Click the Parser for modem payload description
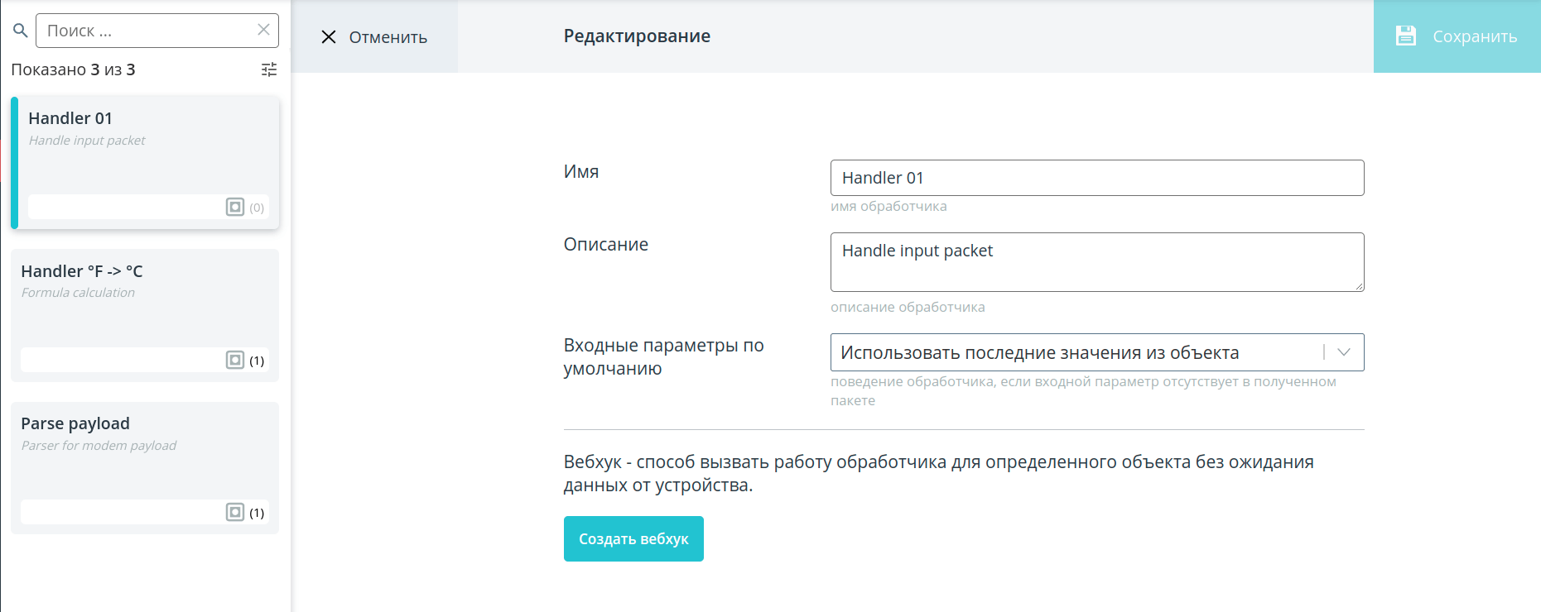This screenshot has height=612, width=1541. 99,446
